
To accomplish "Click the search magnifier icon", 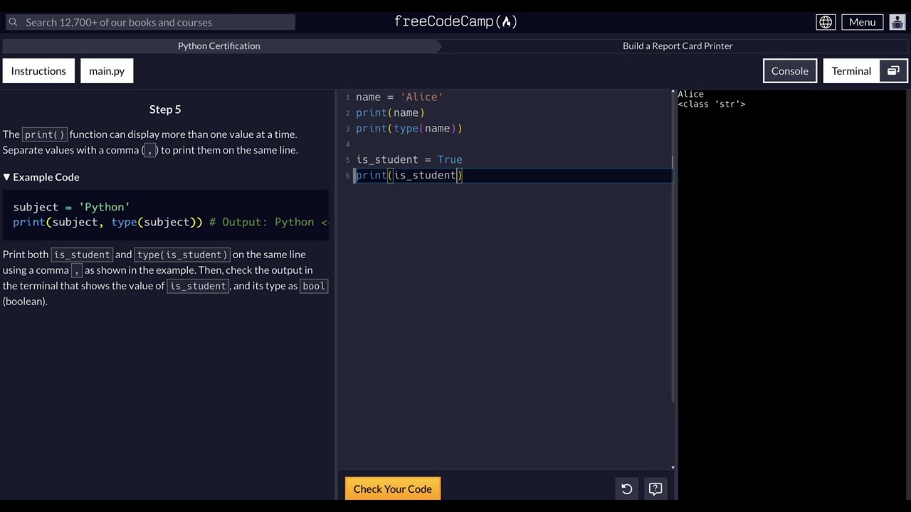I will [12, 22].
